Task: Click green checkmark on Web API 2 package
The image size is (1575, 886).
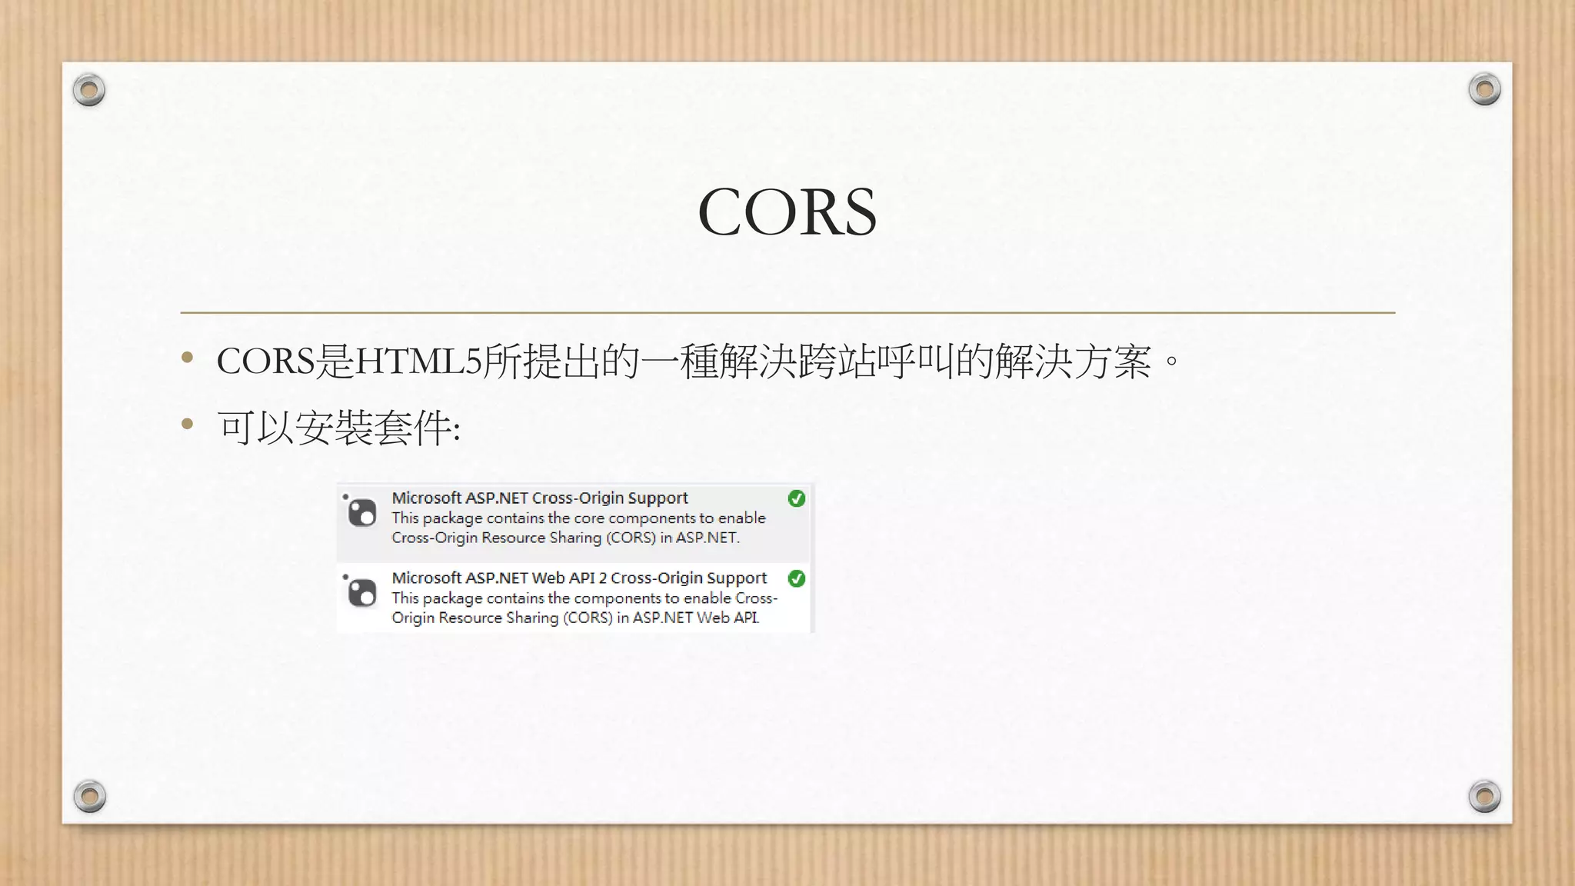Action: tap(797, 578)
